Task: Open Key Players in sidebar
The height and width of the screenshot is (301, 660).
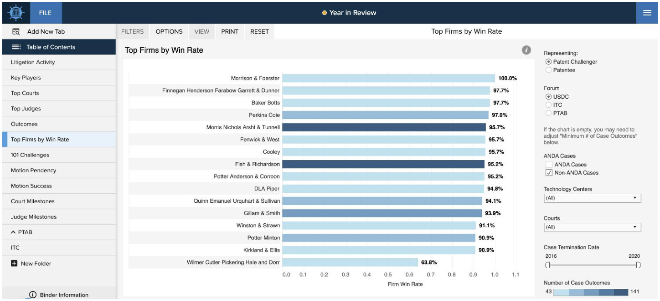Action: 58,78
